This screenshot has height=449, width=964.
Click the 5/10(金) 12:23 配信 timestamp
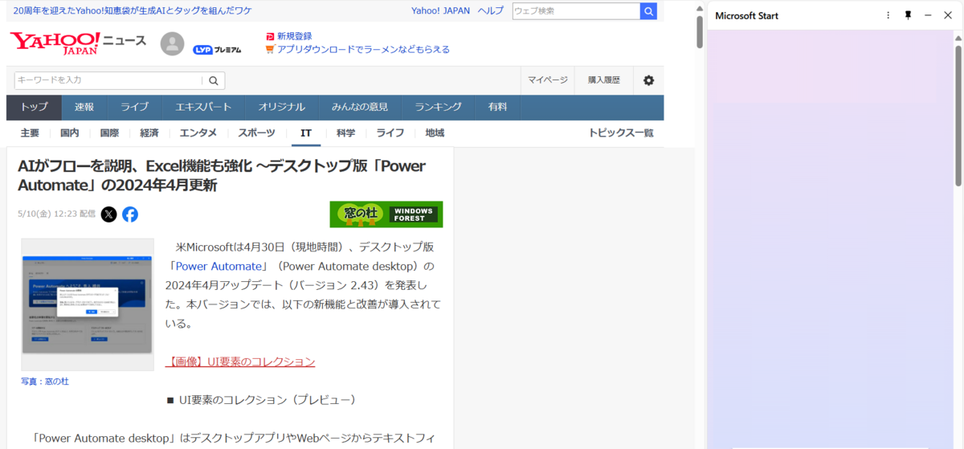[56, 214]
